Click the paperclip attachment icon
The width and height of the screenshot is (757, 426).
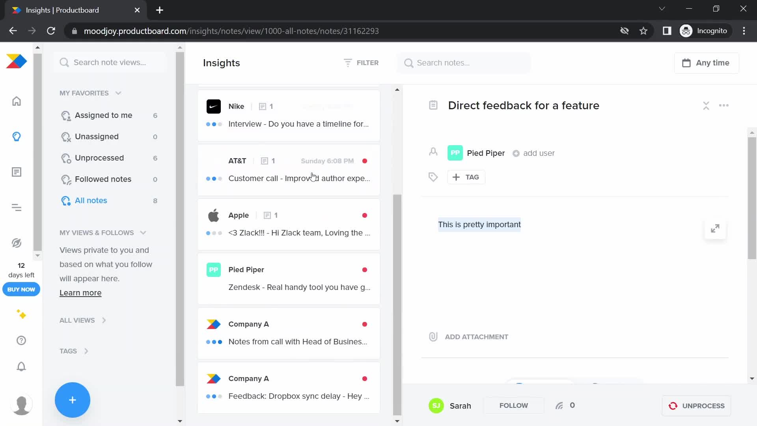(433, 337)
